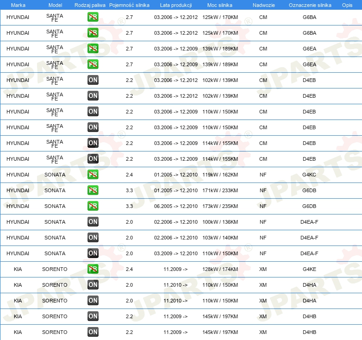Select 01.2005 -> 12.2010 in the G4KC row
This screenshot has width=362, height=340.
coord(176,175)
